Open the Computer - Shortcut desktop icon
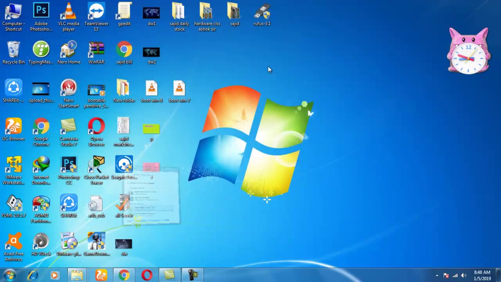The image size is (501, 282). (13, 17)
